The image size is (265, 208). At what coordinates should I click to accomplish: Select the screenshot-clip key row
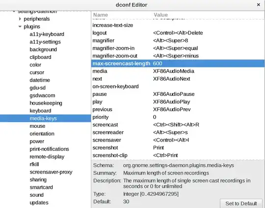pyautogui.click(x=178, y=155)
